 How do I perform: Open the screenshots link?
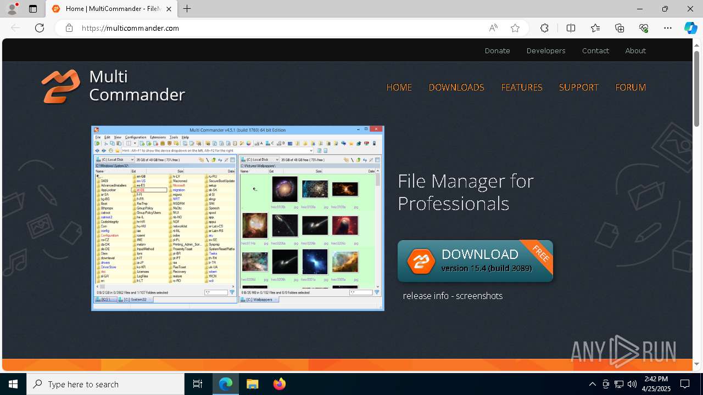[479, 296]
